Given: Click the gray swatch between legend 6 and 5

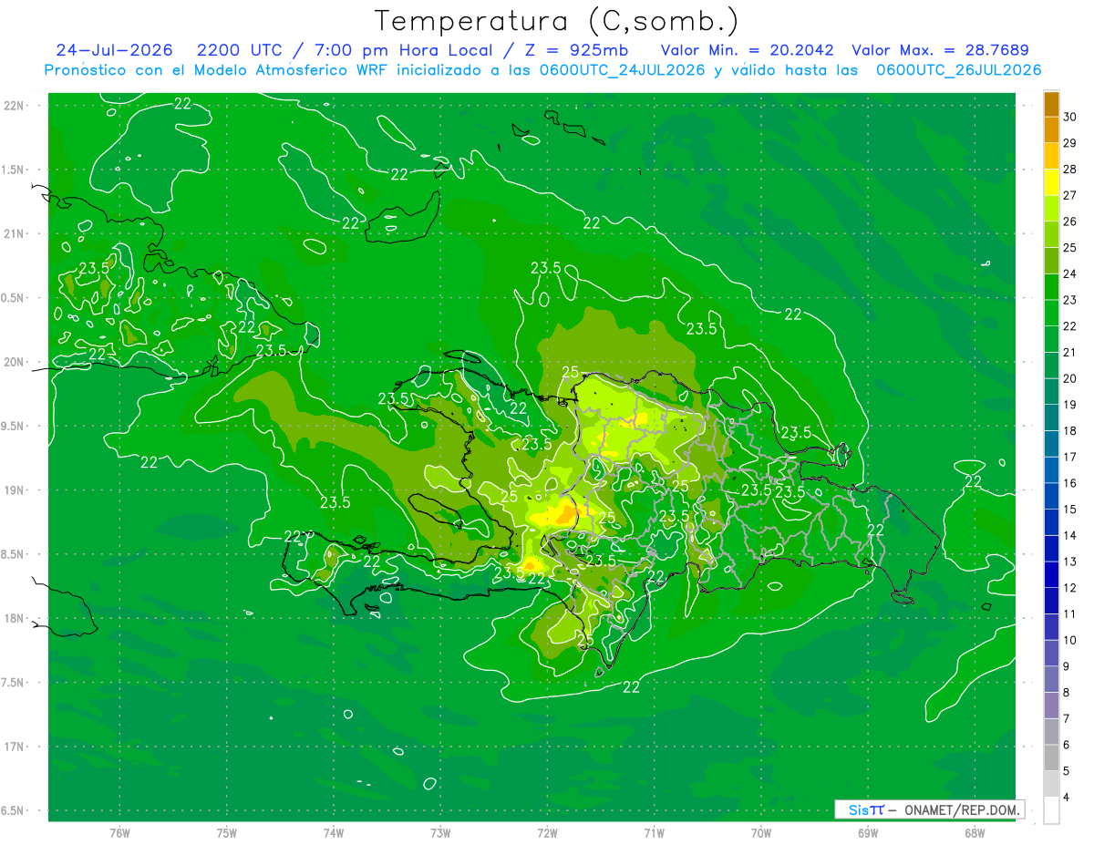Looking at the screenshot, I should point(1051,758).
